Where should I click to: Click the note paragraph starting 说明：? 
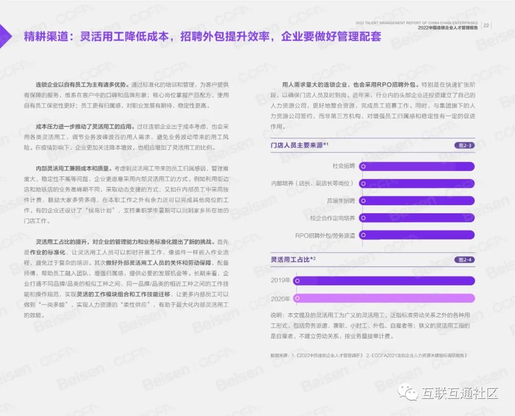[370, 326]
